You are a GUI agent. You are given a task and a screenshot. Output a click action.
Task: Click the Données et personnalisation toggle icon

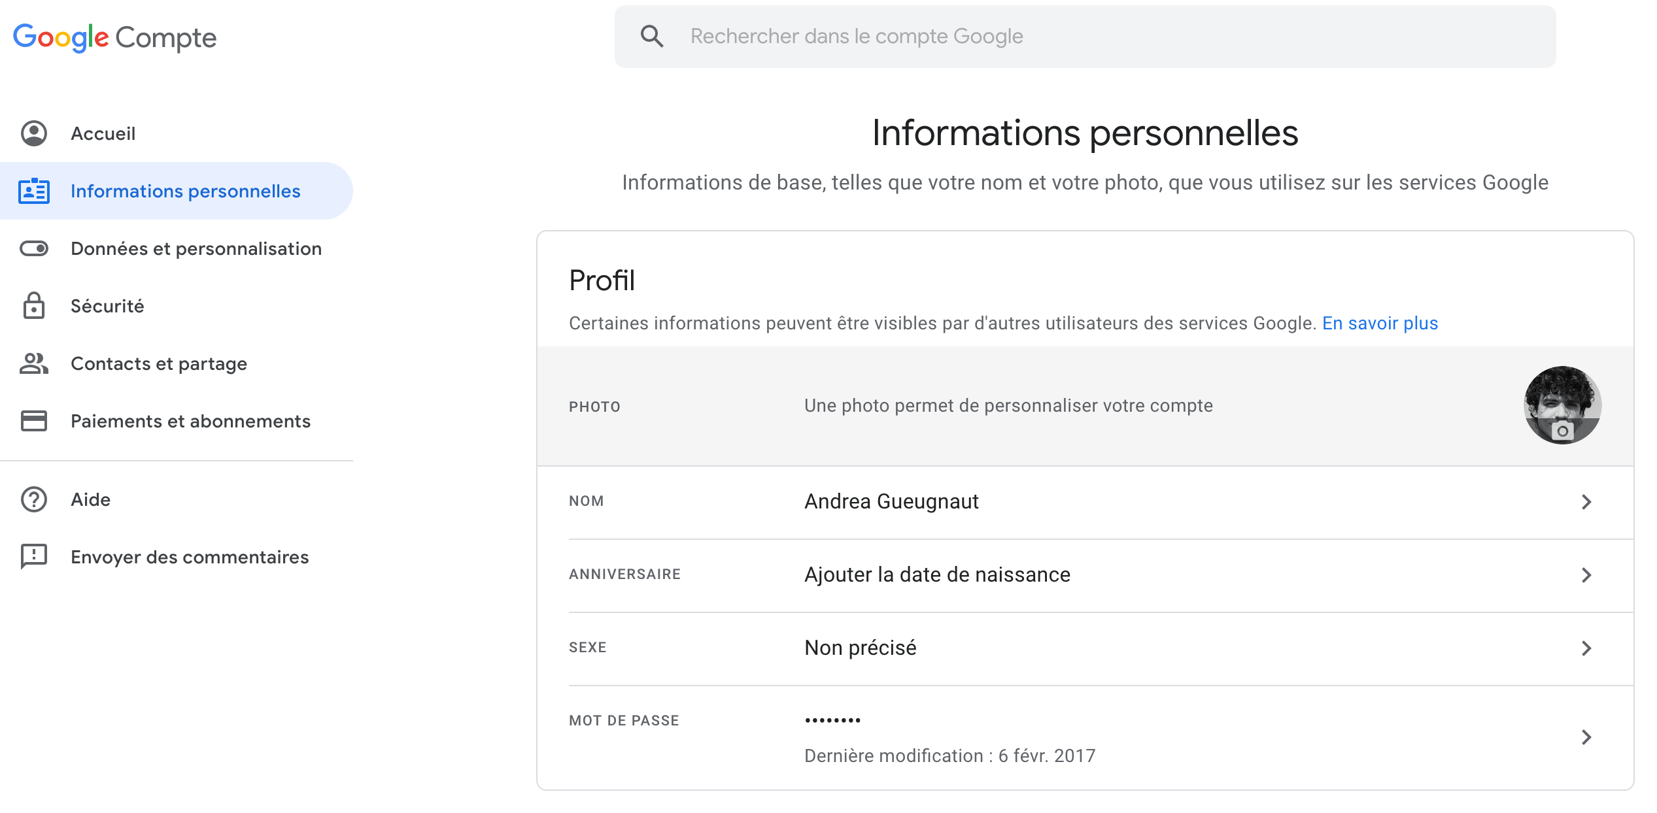pos(34,248)
